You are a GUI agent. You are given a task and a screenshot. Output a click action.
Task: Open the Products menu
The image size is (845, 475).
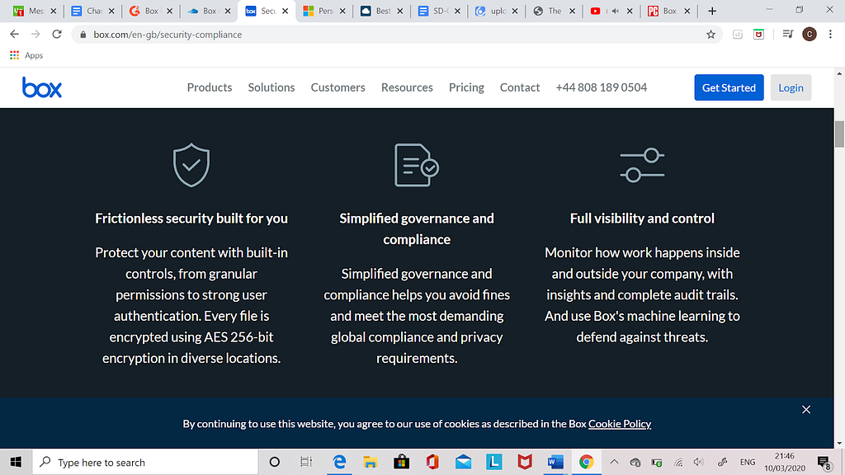click(210, 87)
